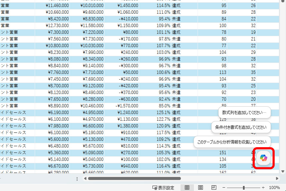
Task: Select cell ¥10,660,000
Action: coord(52,12)
